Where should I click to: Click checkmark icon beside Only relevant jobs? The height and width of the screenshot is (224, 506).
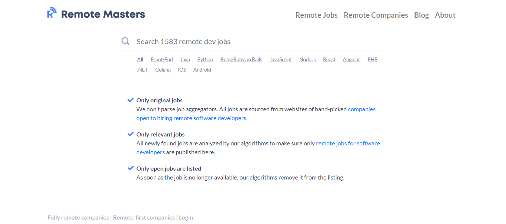[x=130, y=134]
